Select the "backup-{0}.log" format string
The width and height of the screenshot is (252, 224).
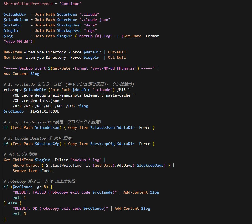tap(95, 36)
